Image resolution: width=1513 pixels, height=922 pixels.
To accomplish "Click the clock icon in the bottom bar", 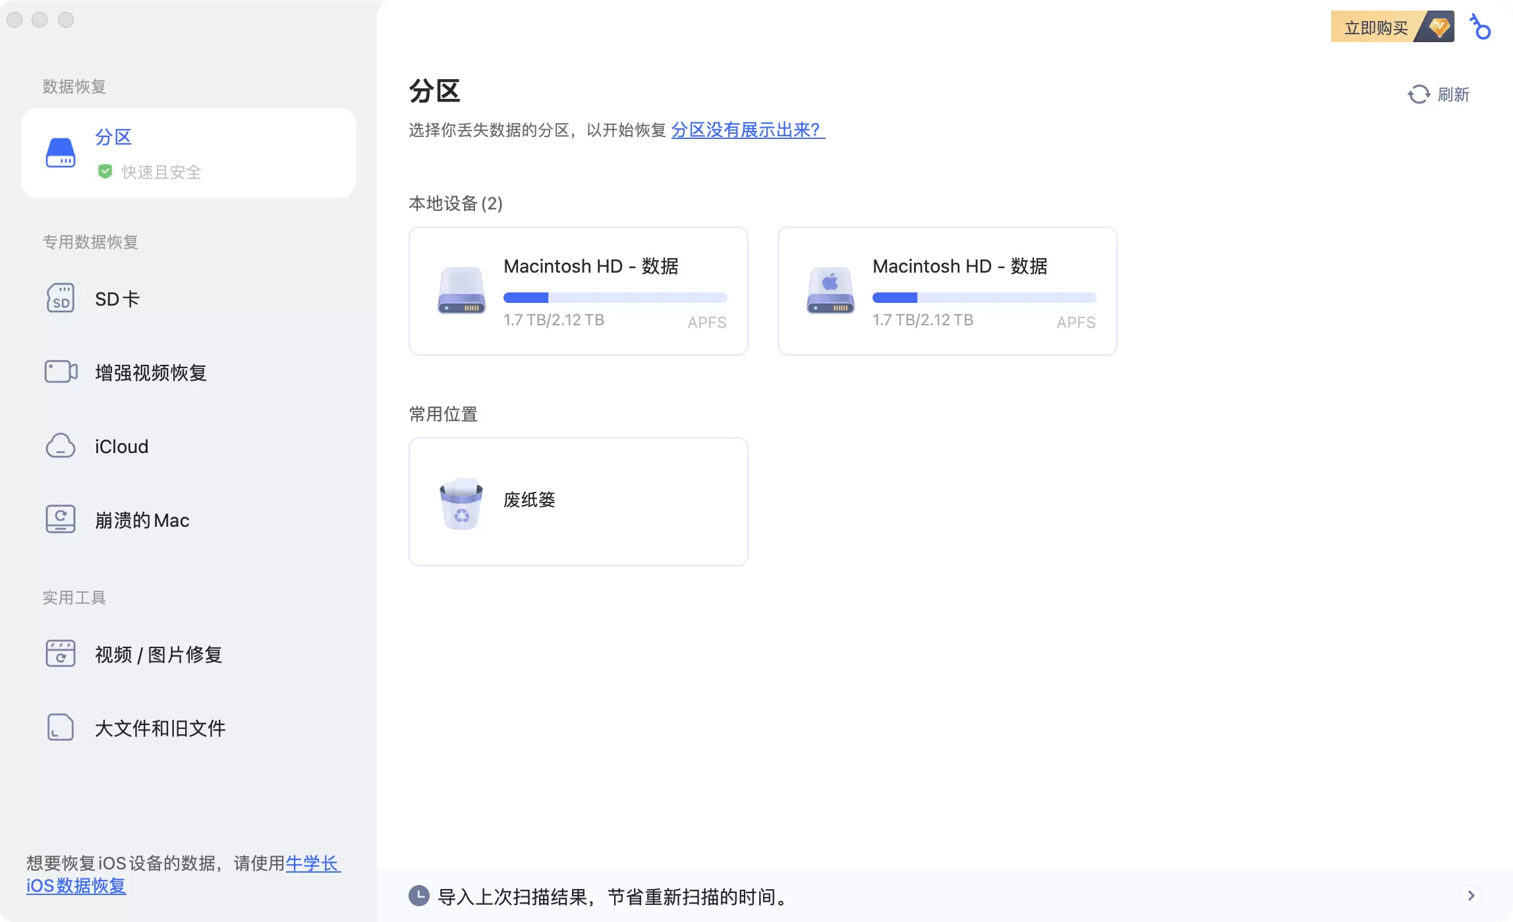I will point(419,896).
